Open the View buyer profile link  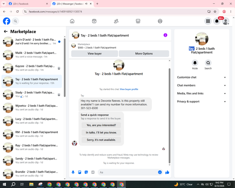point(129,89)
